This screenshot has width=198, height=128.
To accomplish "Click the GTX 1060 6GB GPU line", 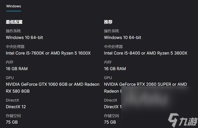I will click(x=52, y=84).
